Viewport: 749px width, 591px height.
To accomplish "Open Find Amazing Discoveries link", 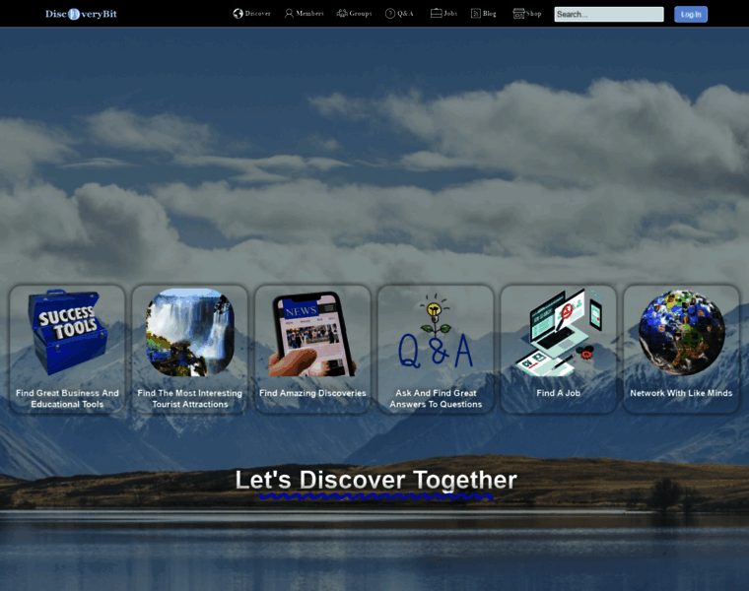I will (312, 393).
